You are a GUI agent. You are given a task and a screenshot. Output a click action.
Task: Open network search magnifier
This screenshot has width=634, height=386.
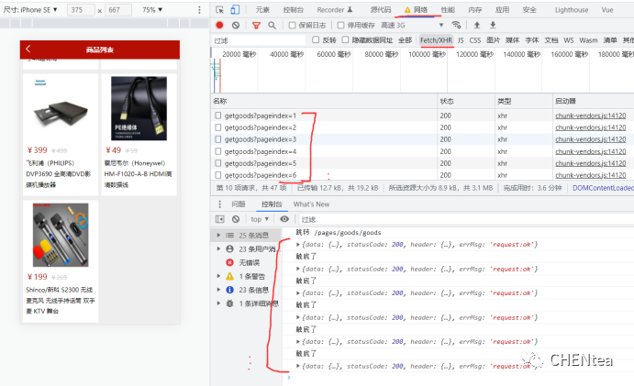pyautogui.click(x=272, y=25)
